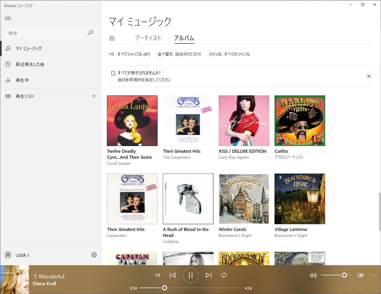This screenshot has height=294, width=381.
Task: Open settings with the gear icon
Action: pyautogui.click(x=94, y=255)
